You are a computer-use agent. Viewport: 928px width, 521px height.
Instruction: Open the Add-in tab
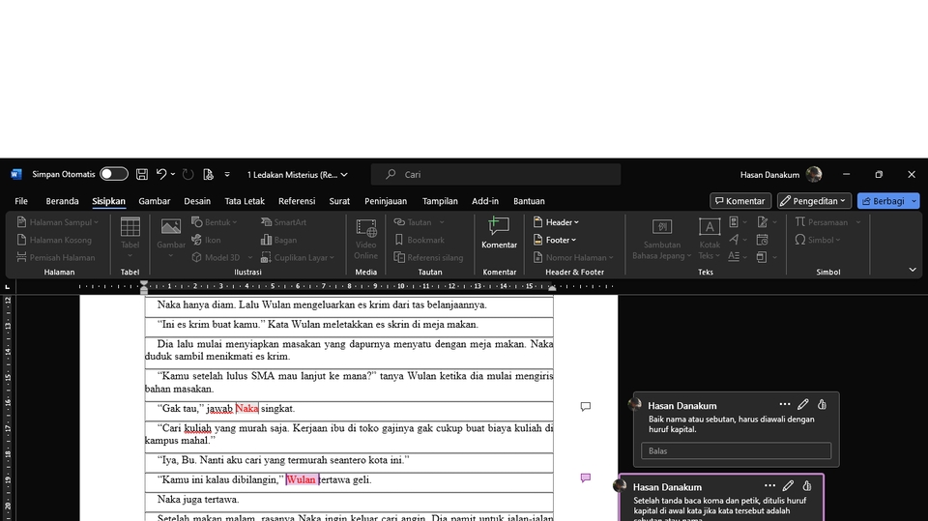[x=484, y=201]
